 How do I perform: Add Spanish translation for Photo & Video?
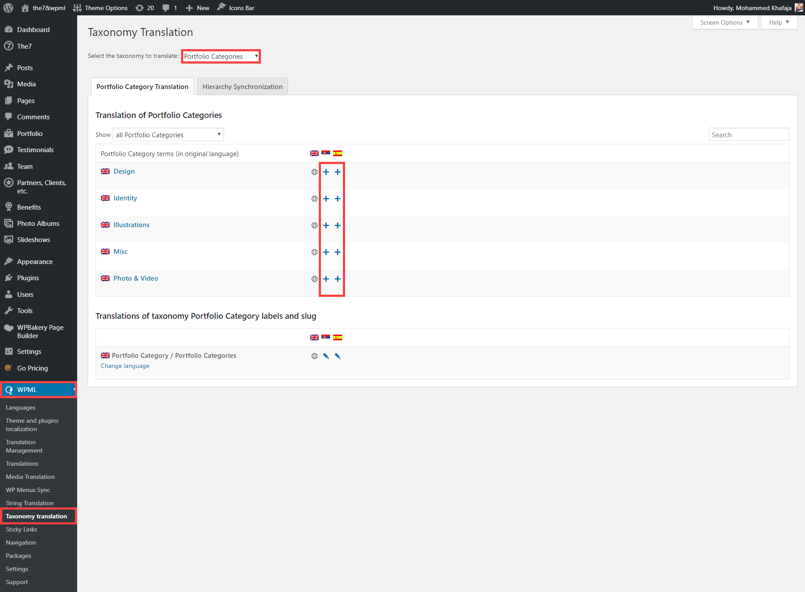point(338,279)
